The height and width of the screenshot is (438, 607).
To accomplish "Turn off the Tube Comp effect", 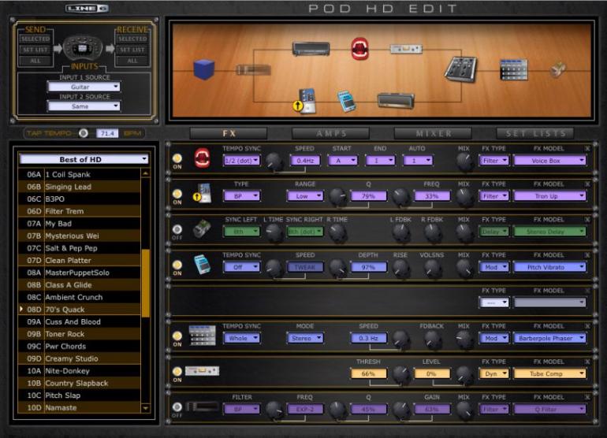I will (x=177, y=372).
